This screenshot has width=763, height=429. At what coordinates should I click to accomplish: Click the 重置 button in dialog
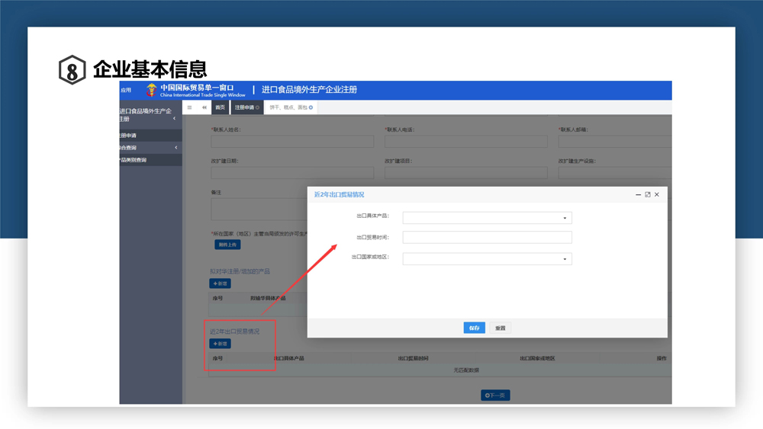pyautogui.click(x=500, y=328)
